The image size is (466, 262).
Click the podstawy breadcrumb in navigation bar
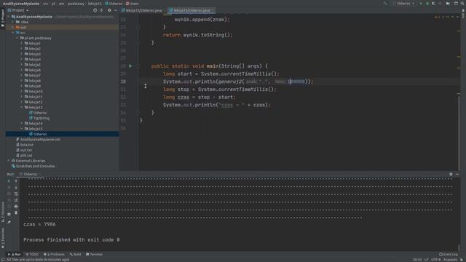76,4
